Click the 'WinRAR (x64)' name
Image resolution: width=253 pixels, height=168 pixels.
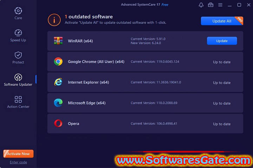pyautogui.click(x=80, y=41)
